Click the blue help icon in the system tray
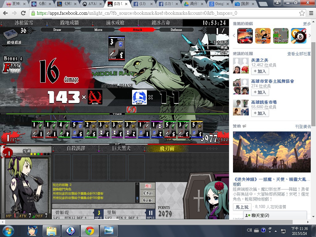 coord(263,230)
